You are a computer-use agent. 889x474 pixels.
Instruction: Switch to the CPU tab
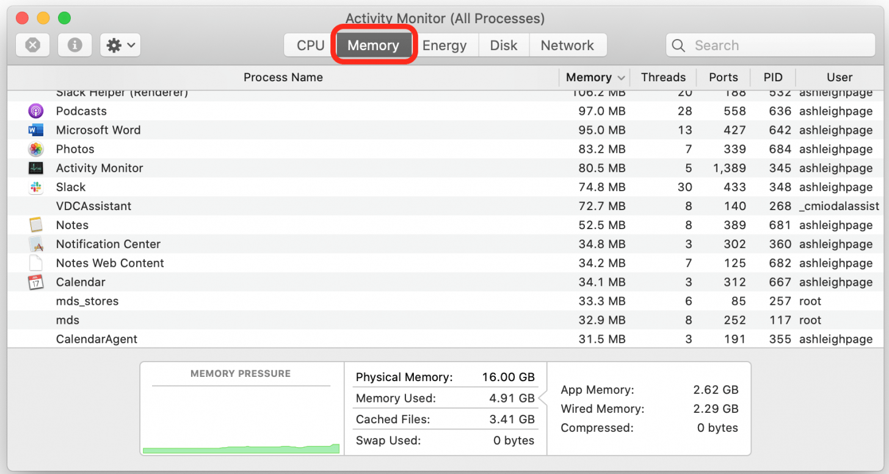[310, 45]
